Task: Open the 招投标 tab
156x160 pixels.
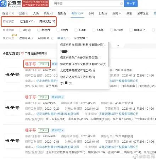Action: [62, 13]
